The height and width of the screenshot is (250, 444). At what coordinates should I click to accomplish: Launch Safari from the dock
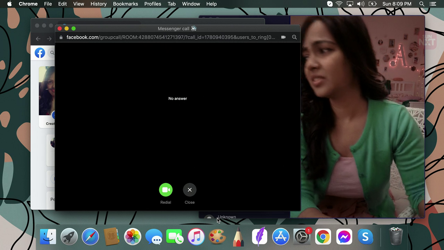point(90,237)
